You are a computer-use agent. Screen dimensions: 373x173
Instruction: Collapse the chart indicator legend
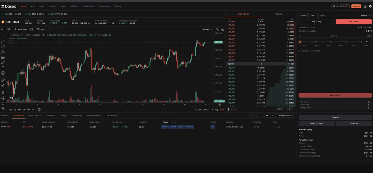10,42
